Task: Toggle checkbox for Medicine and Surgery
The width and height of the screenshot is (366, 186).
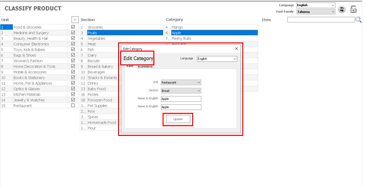Action: [x=73, y=33]
